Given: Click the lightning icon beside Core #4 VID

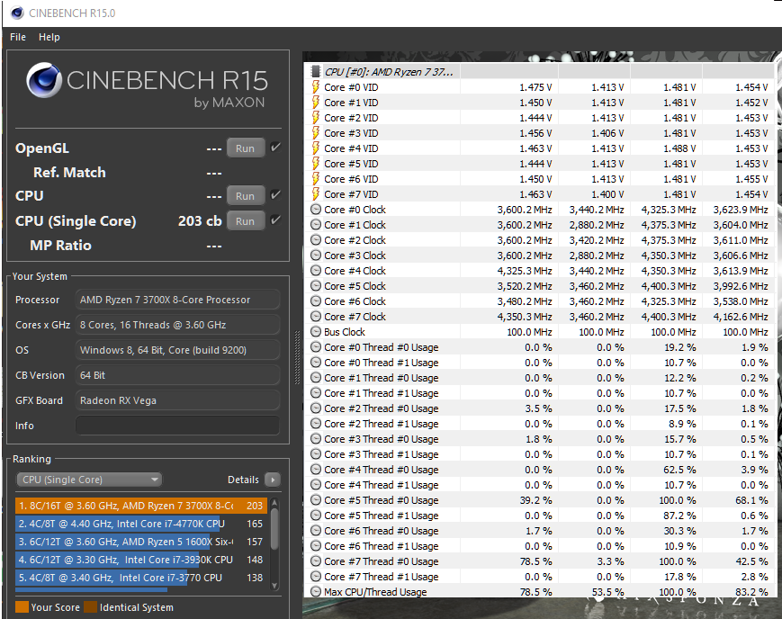Looking at the screenshot, I should click(x=316, y=148).
